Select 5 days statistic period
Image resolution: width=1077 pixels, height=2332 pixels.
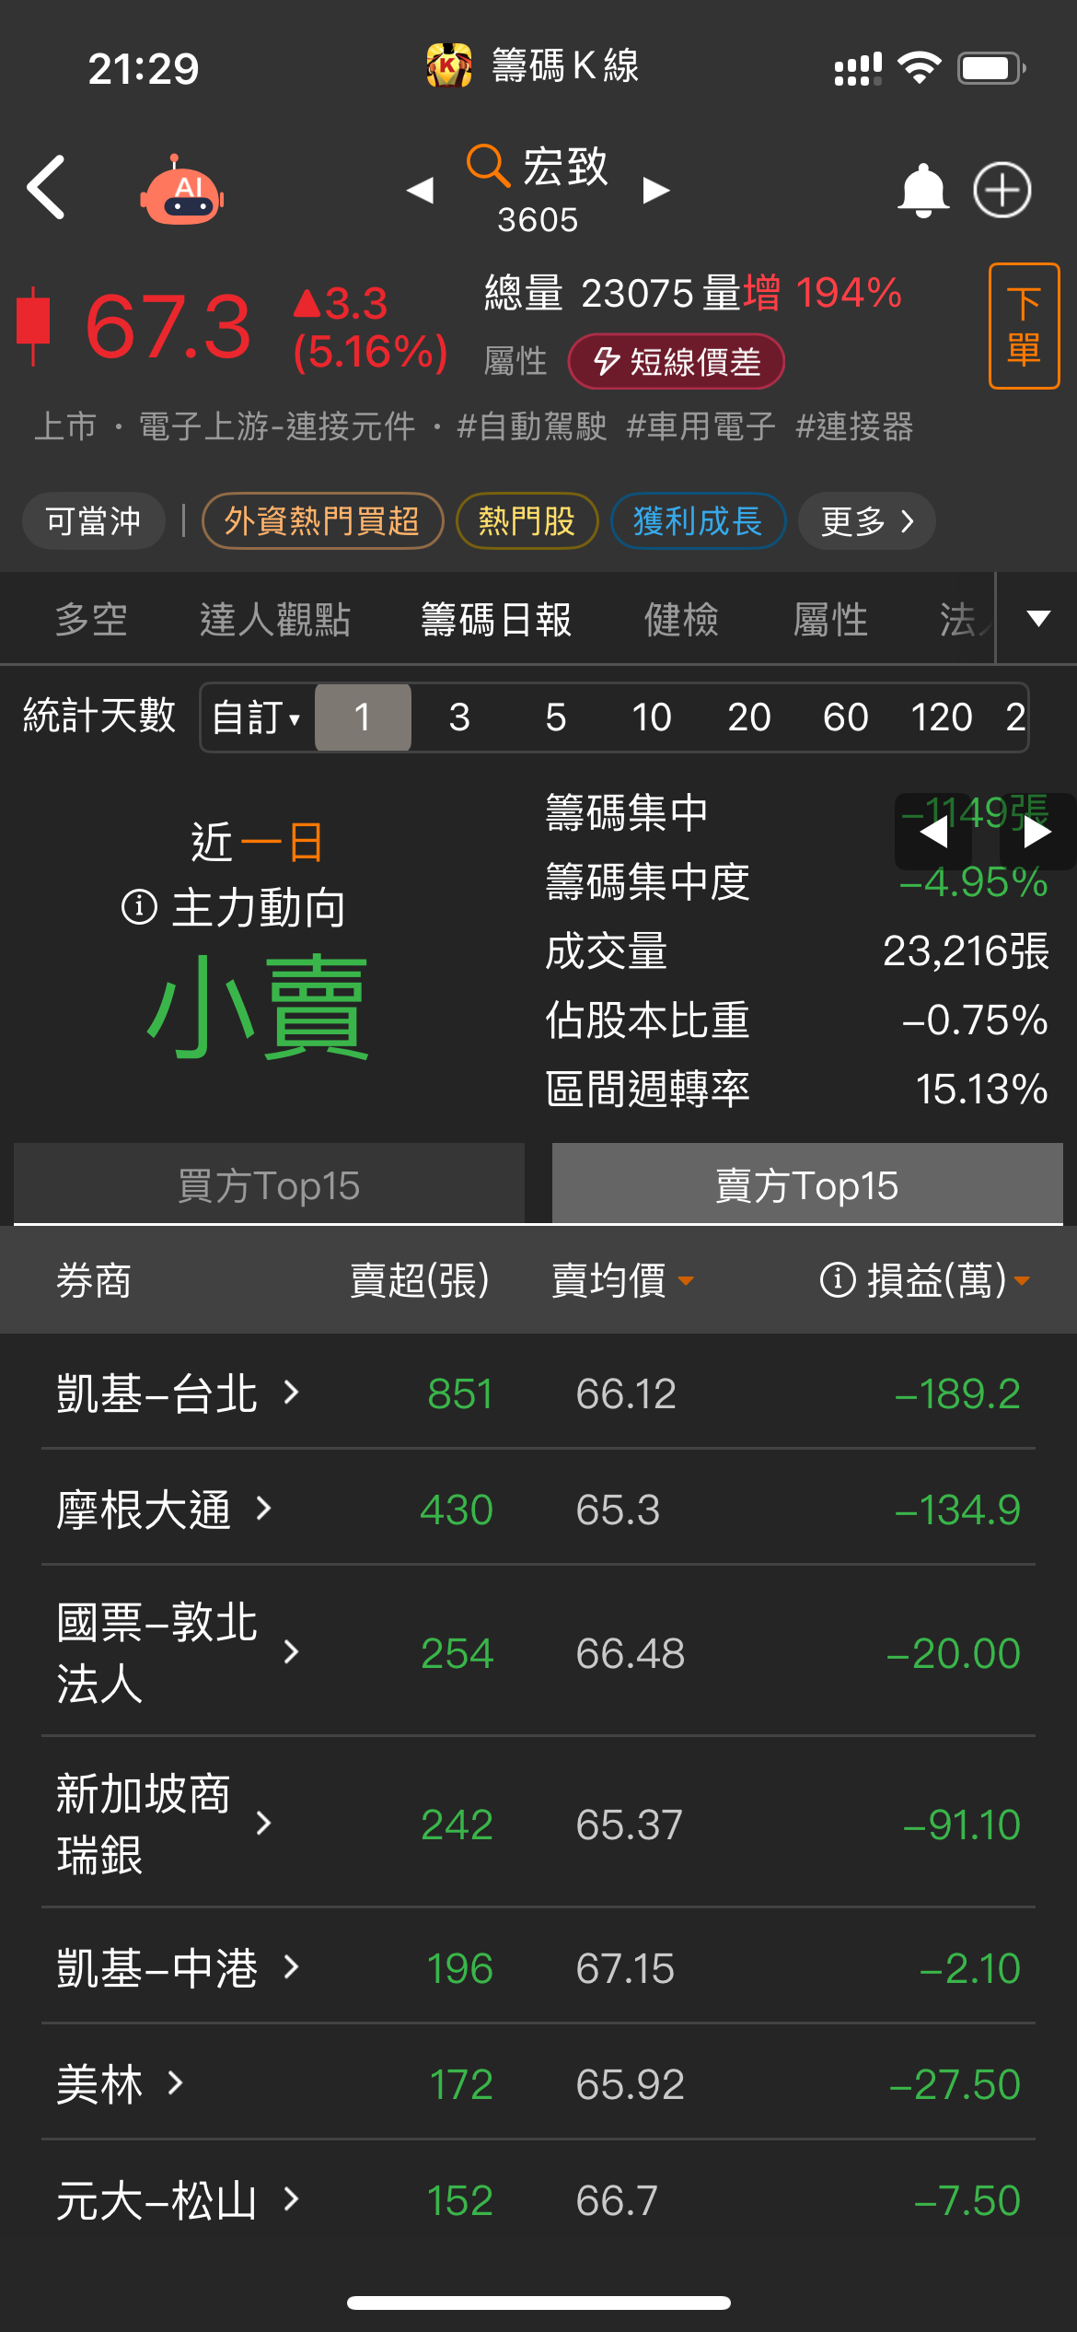coord(555,717)
